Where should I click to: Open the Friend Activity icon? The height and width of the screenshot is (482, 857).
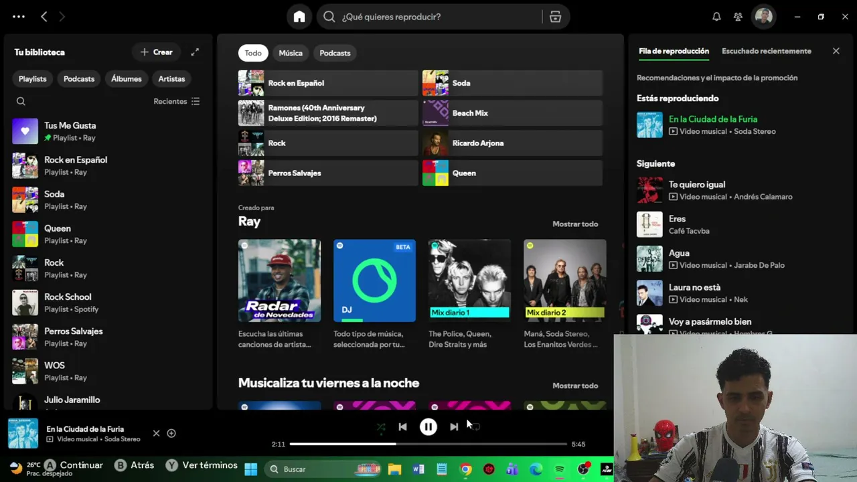tap(738, 17)
